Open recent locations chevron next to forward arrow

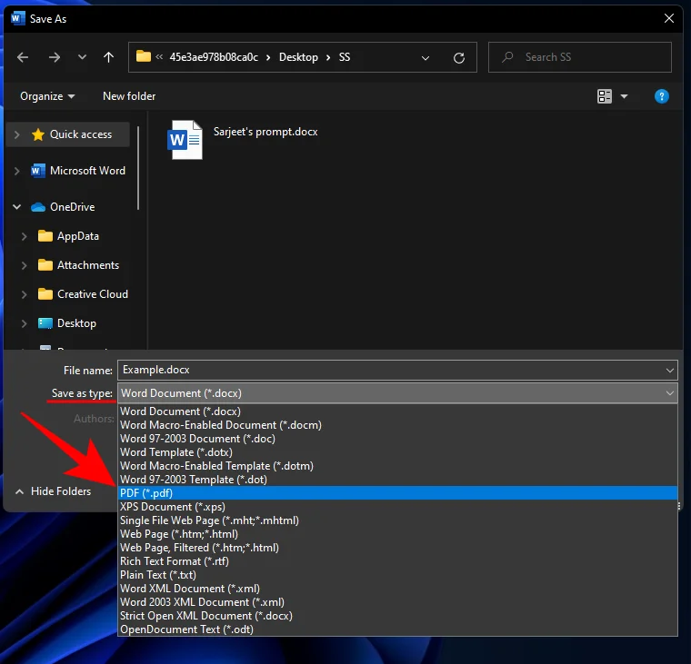click(x=82, y=57)
